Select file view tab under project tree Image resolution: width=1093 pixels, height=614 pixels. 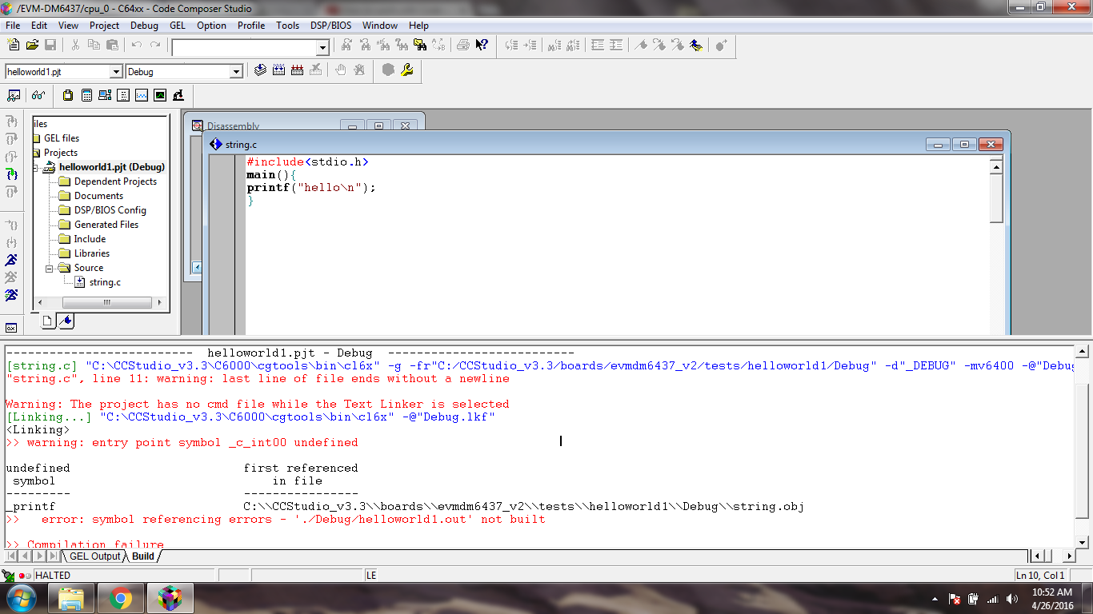click(48, 321)
